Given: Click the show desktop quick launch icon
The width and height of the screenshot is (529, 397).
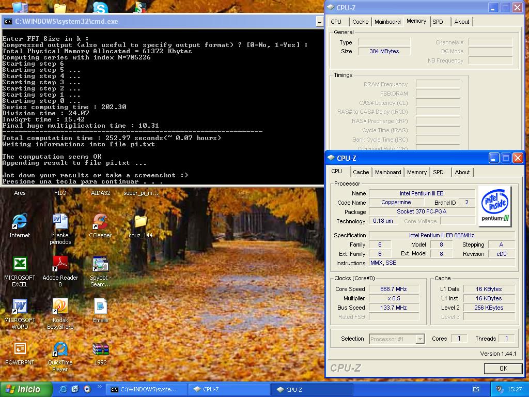Looking at the screenshot, I should [75, 389].
